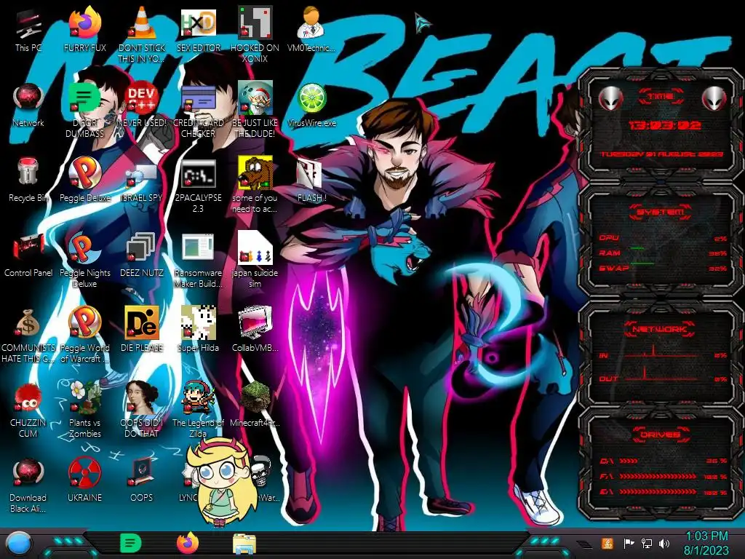The image size is (745, 559).
Task: Select the Download Black Ali... icon
Action: (x=28, y=472)
